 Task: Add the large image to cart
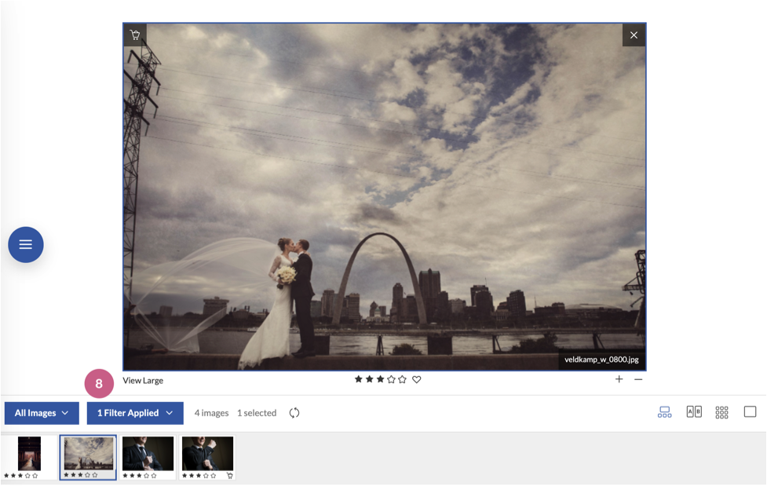pyautogui.click(x=135, y=35)
